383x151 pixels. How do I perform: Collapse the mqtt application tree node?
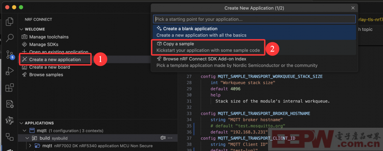pyautogui.click(x=25, y=131)
